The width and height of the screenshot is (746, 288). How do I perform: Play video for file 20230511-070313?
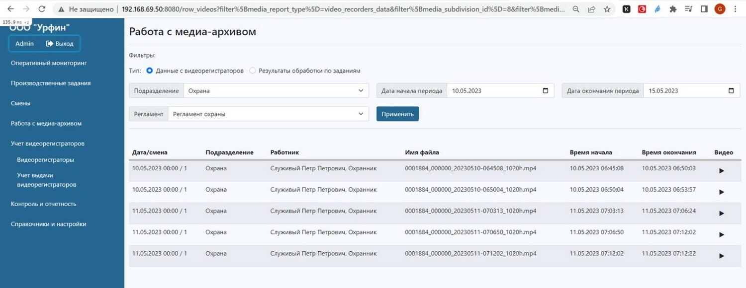[x=722, y=214]
